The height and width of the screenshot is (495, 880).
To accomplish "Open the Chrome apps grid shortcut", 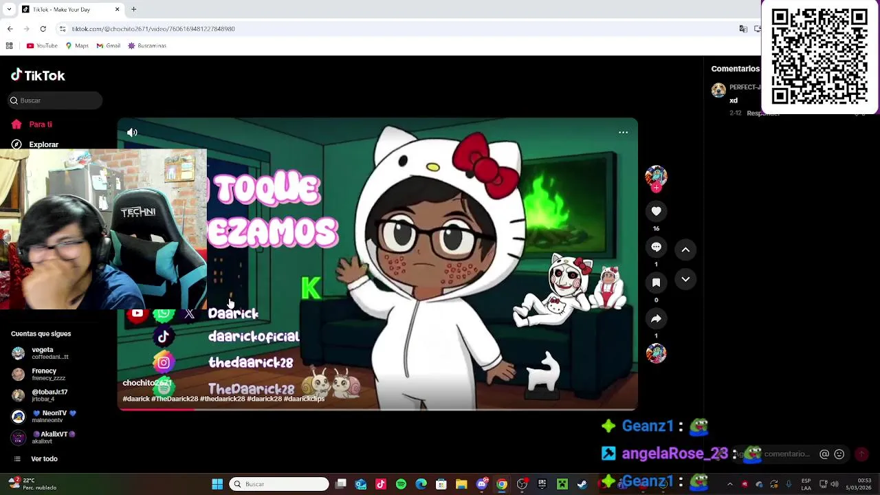I will (9, 45).
